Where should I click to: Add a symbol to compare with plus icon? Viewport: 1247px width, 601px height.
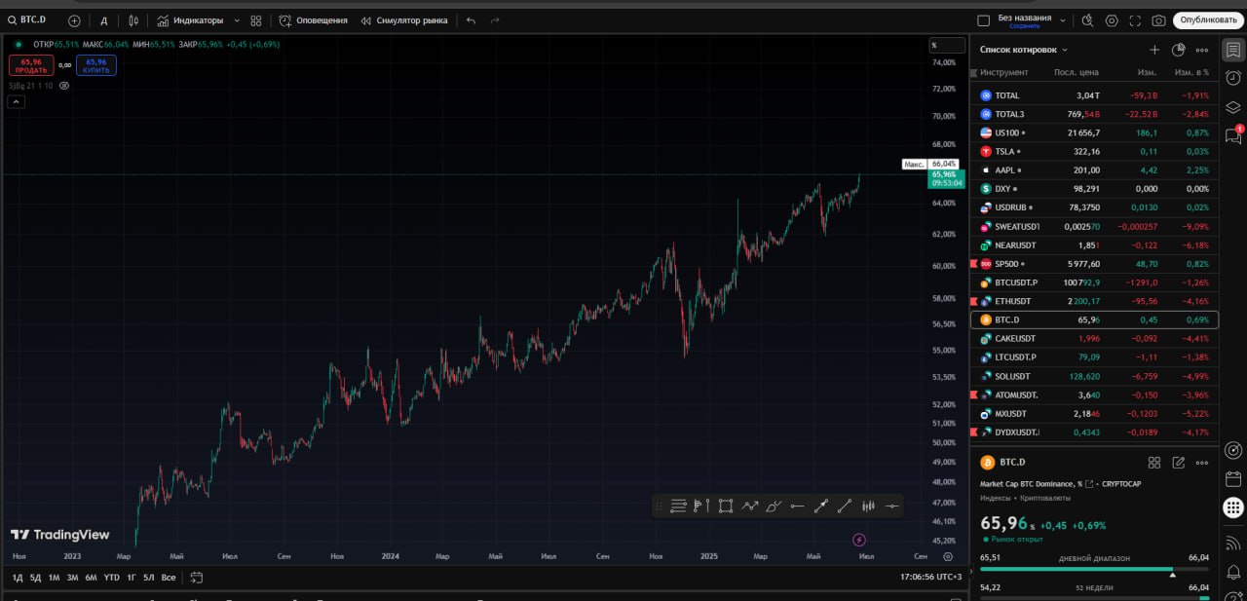tap(74, 19)
